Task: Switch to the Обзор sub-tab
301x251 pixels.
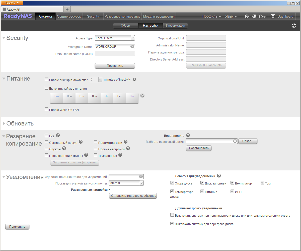Action: click(x=125, y=26)
